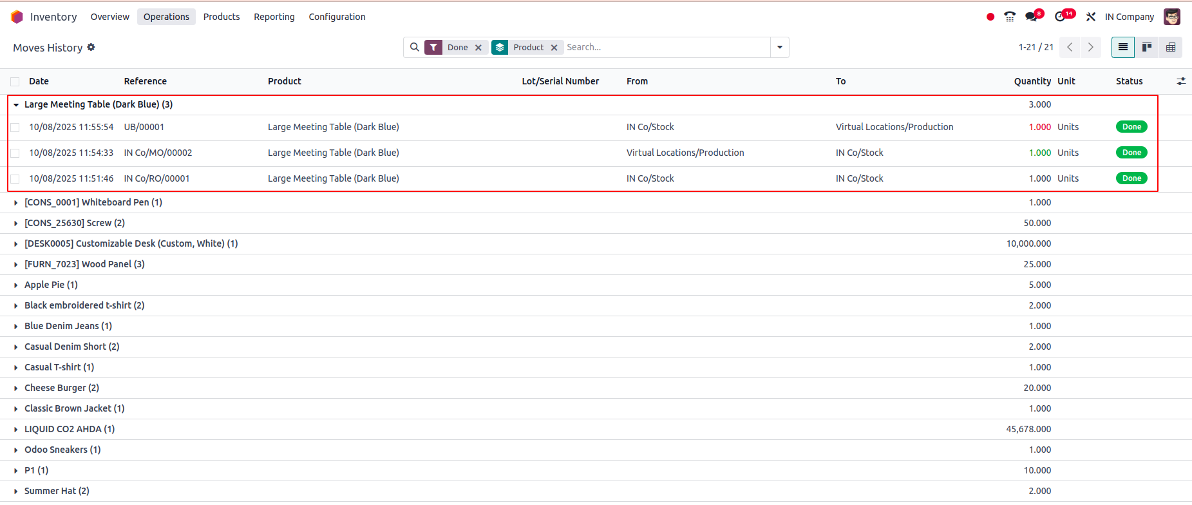Open the activities clock icon

[1061, 17]
